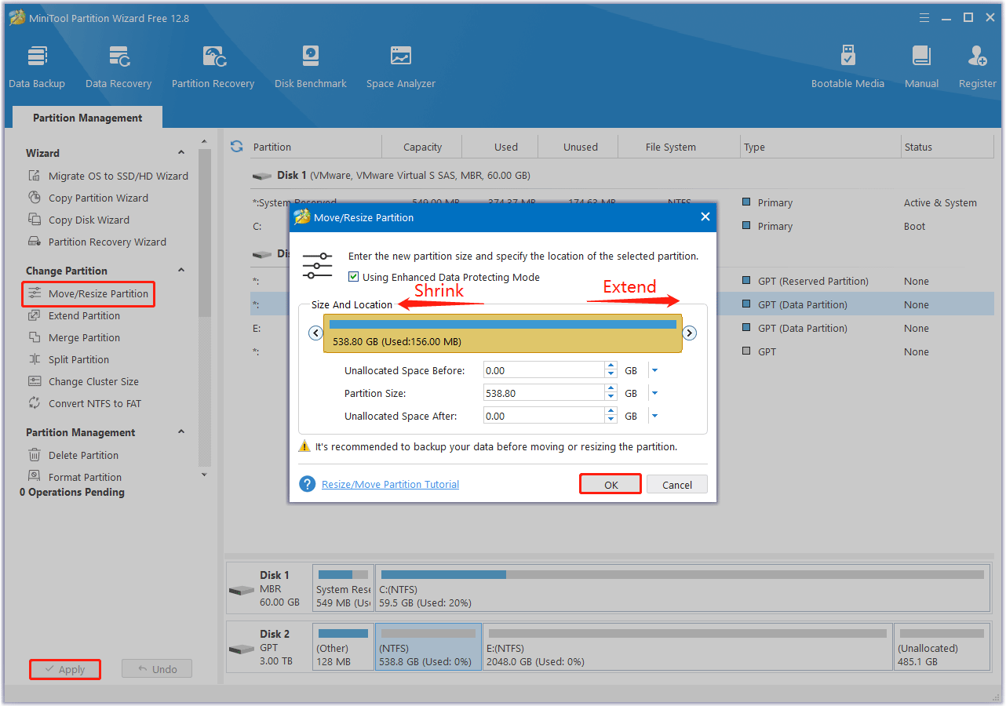The image size is (1006, 706).
Task: Click left arrow handle of partition bar
Action: [315, 333]
